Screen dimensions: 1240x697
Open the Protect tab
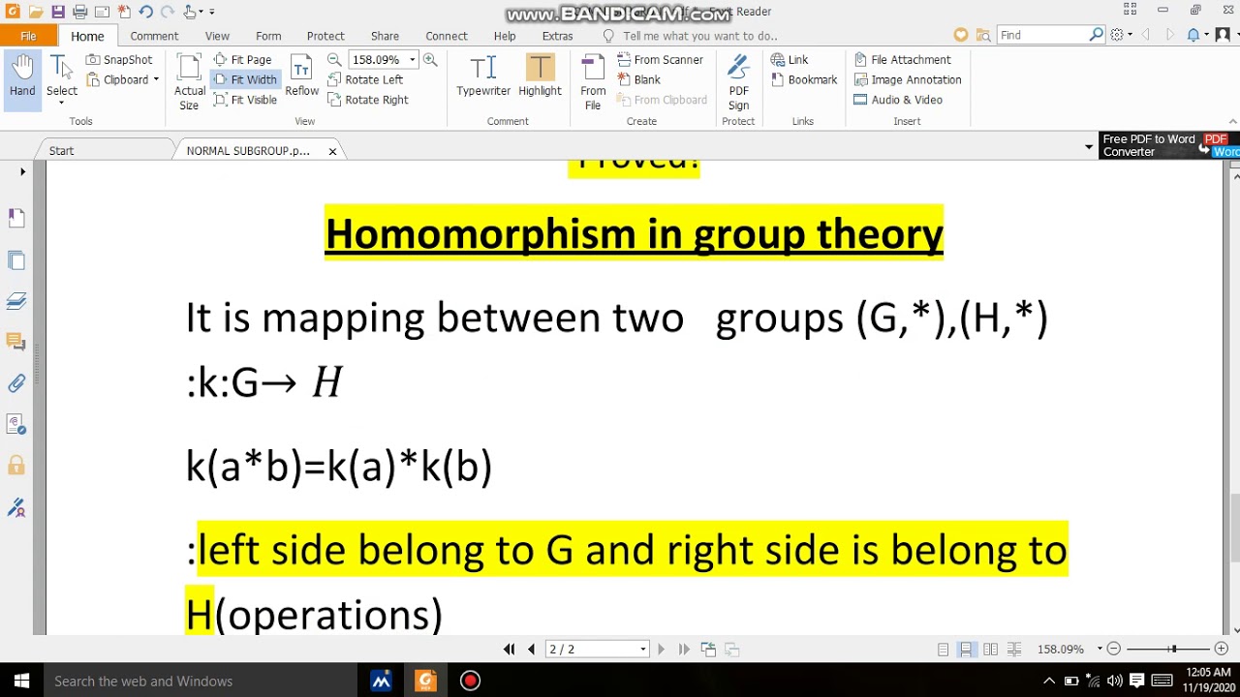point(325,36)
